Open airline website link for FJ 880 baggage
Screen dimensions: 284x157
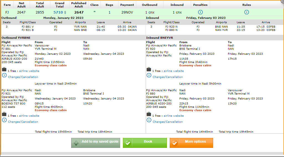pyautogui.click(x=174, y=116)
